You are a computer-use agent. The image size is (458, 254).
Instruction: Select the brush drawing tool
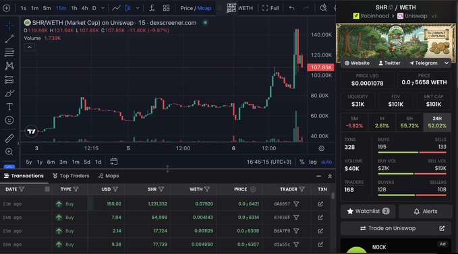pos(9,94)
